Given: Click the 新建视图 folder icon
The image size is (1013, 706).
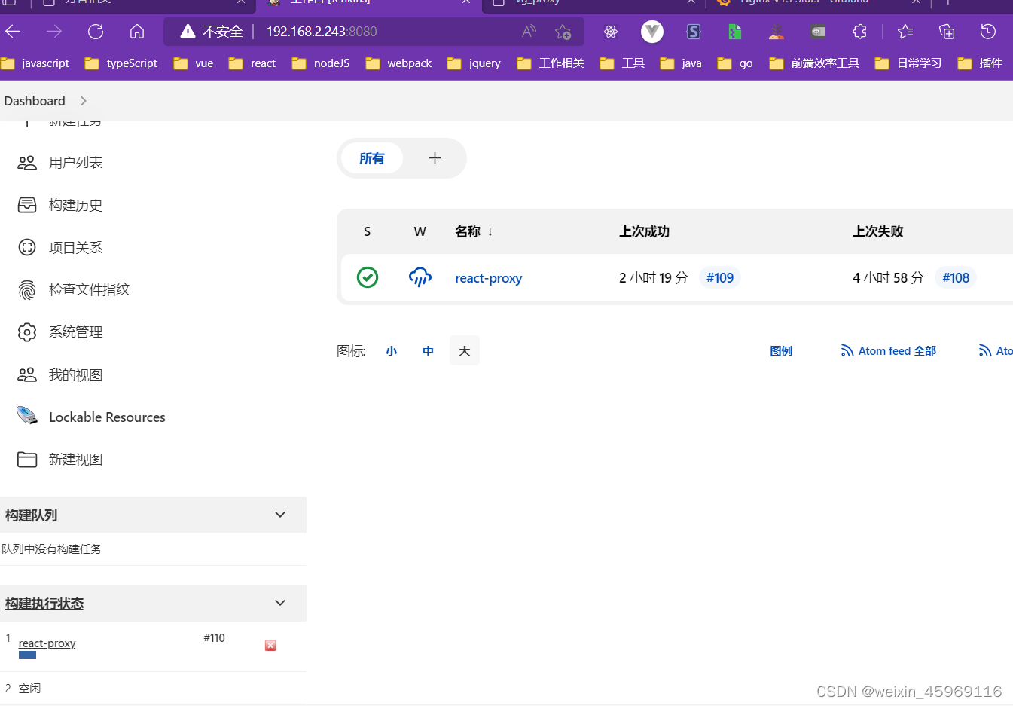Looking at the screenshot, I should click(27, 460).
